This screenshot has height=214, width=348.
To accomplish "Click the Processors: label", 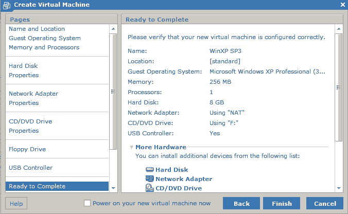I will pyautogui.click(x=145, y=92).
